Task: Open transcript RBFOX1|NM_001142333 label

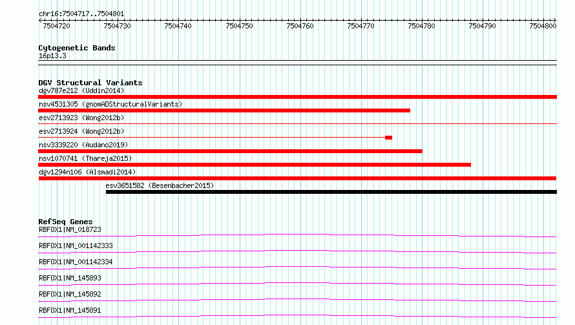Action: click(76, 246)
